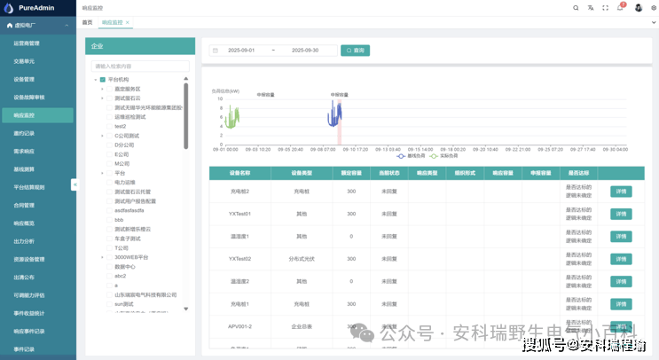Collapse the 平台机构 tree node arrow
Viewport: 659px width, 360px height.
[96, 80]
